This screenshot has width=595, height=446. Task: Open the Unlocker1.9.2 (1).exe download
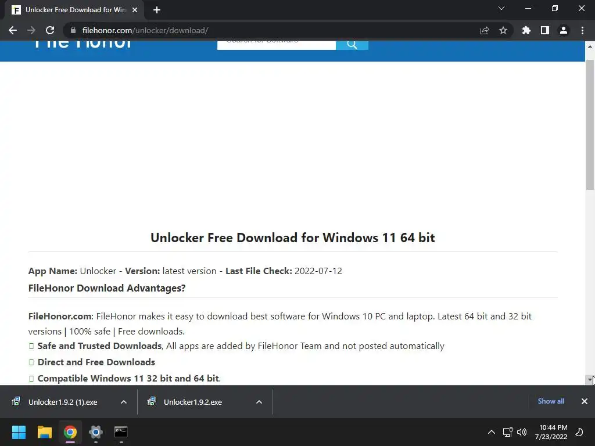[63, 402]
